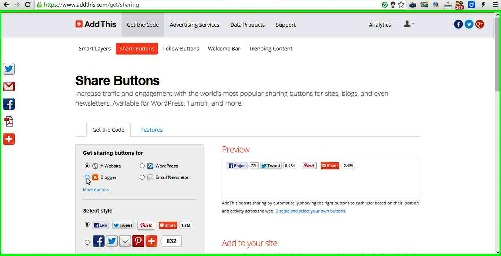Click the lightning bolt extension icon
This screenshot has width=501, height=256.
pos(483,5)
